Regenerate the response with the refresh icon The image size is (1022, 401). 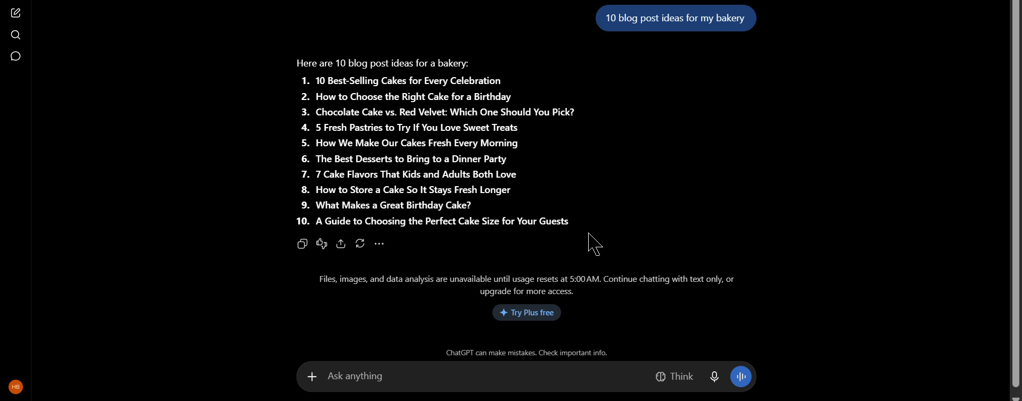point(360,244)
